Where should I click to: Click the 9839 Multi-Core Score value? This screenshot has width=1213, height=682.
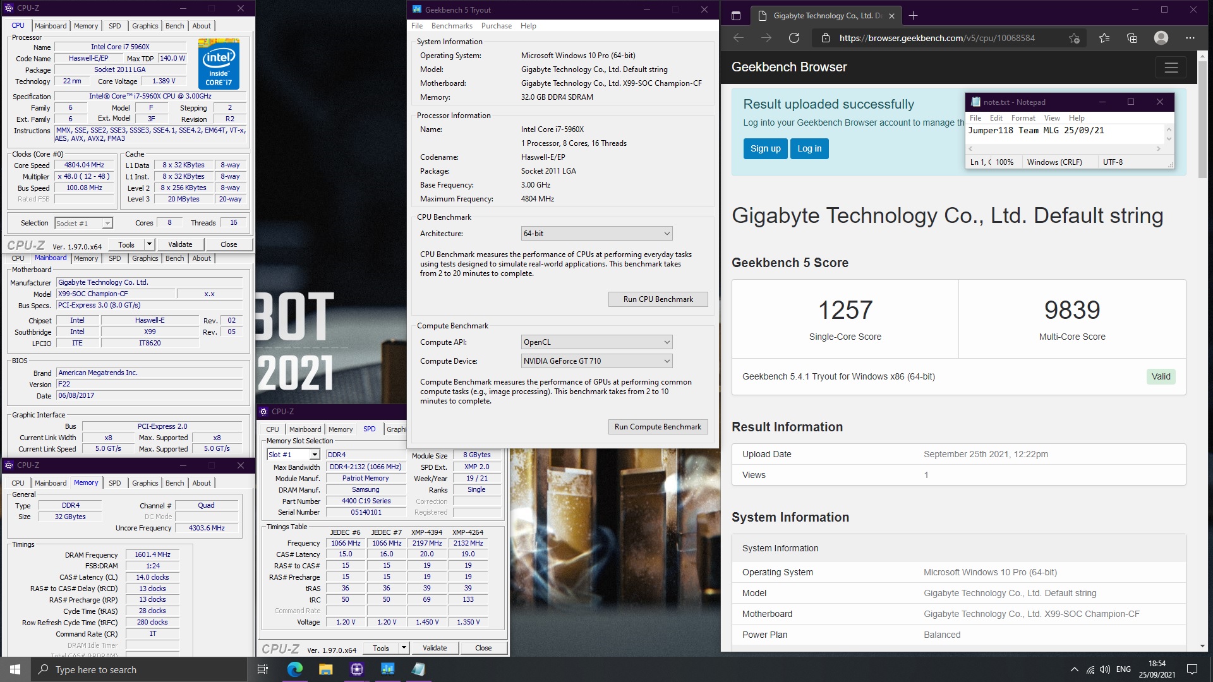pos(1072,310)
